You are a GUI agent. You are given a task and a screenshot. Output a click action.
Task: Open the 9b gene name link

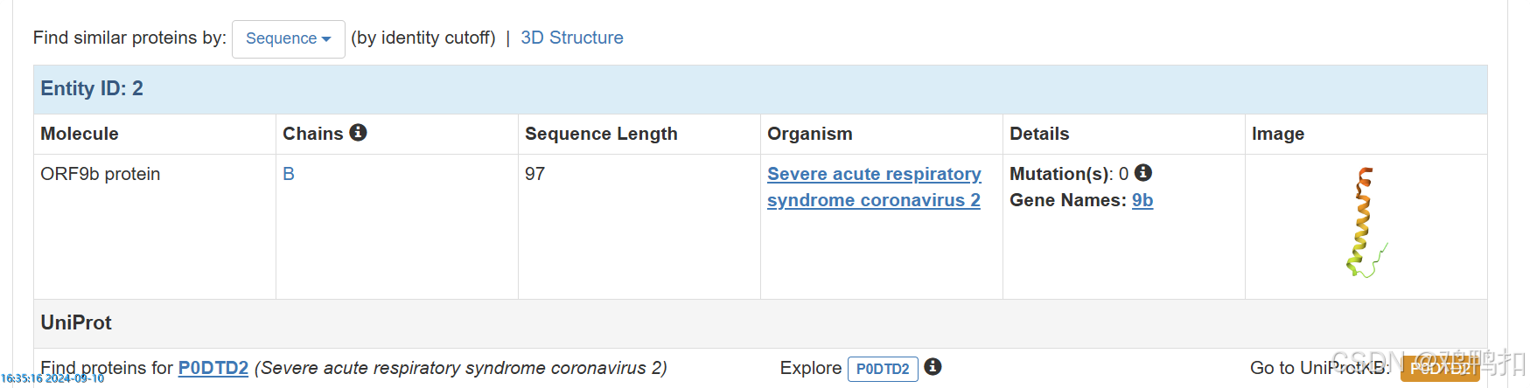pos(1142,200)
